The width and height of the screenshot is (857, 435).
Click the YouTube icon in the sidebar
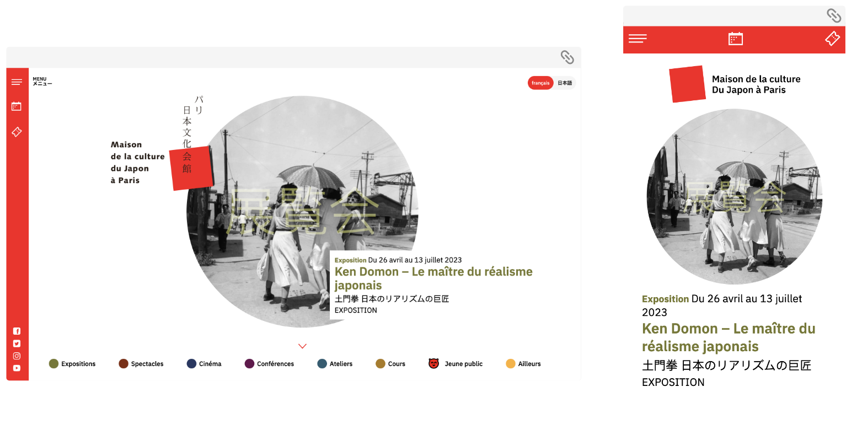pyautogui.click(x=17, y=368)
